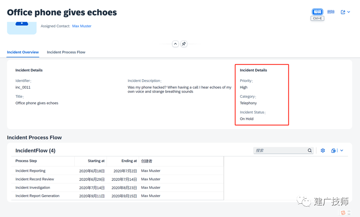This screenshot has height=217, width=360.
Task: Click the magnifier search icon
Action: (x=310, y=150)
